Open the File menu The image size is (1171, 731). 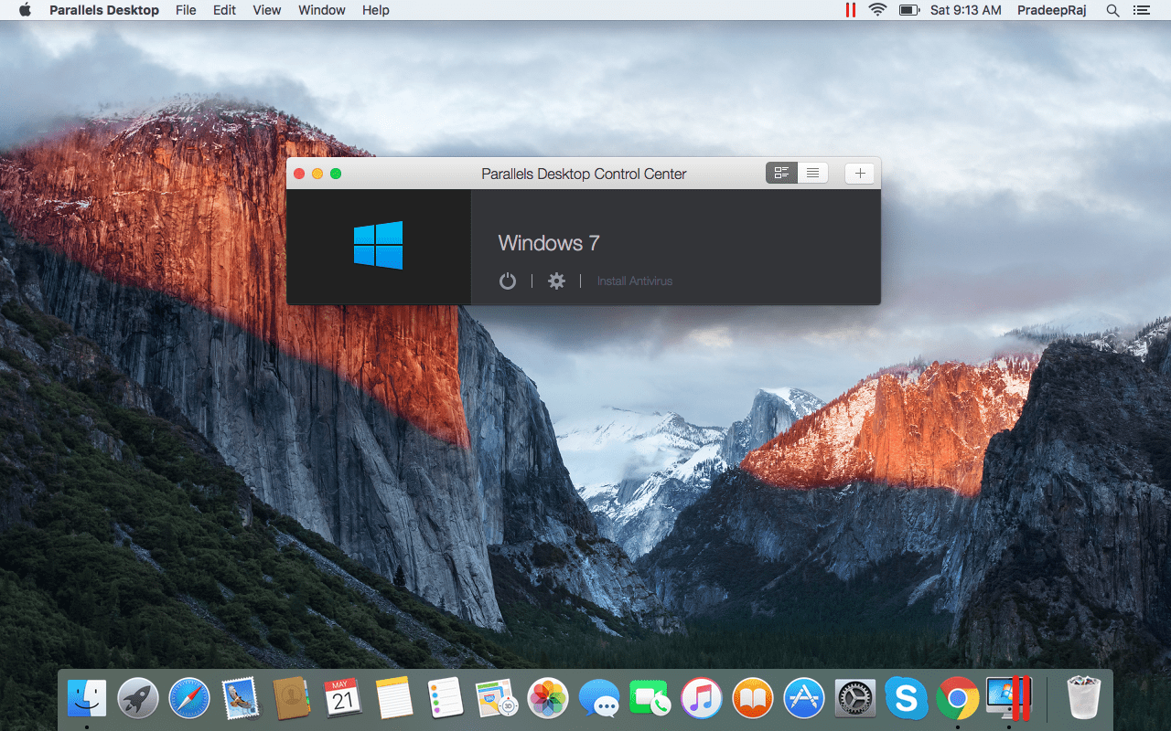[186, 10]
